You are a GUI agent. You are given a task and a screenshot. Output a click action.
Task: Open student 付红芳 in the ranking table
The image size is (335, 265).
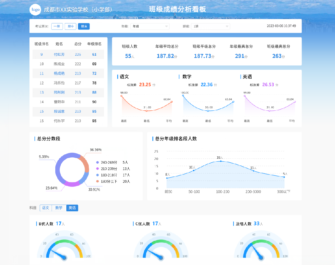pyautogui.click(x=68, y=54)
